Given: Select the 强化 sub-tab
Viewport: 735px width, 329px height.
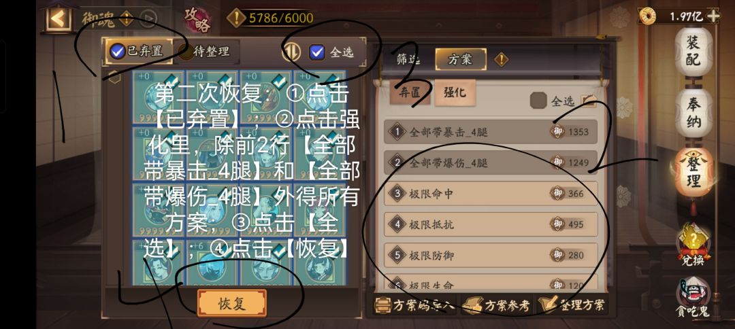Looking at the screenshot, I should [x=455, y=92].
